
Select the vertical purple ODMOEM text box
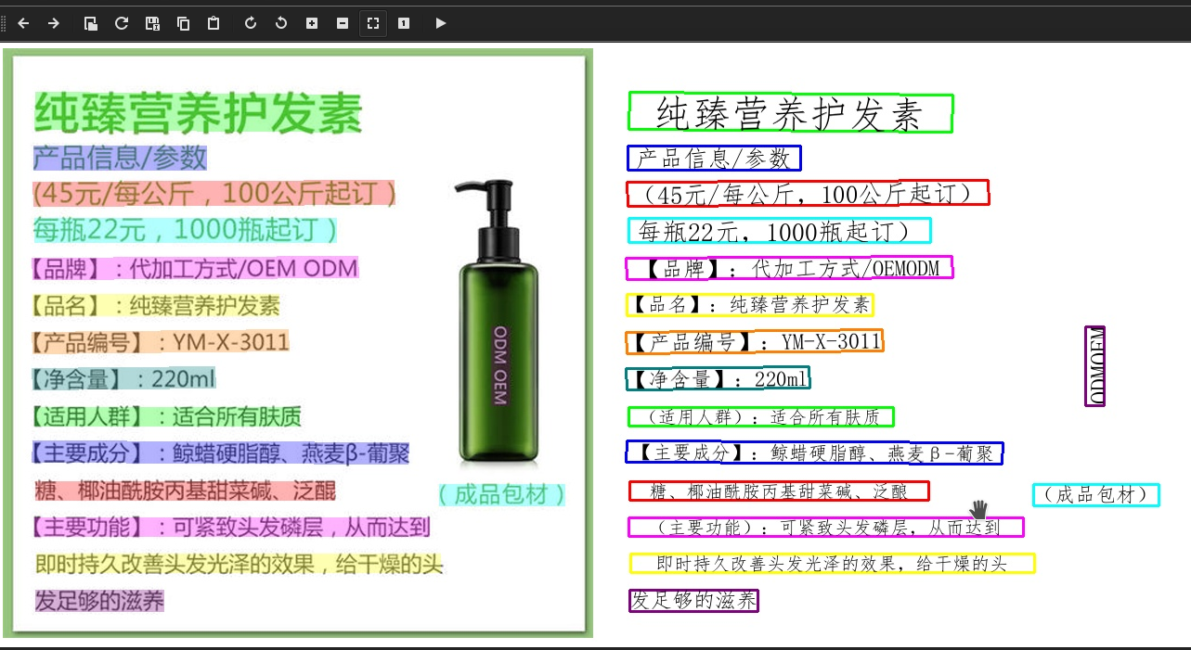pos(1095,365)
